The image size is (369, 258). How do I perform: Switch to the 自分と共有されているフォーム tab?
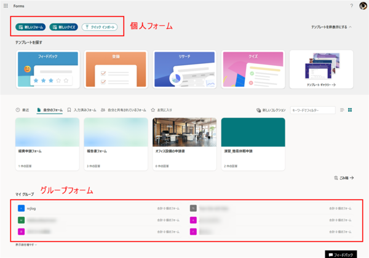pos(124,110)
